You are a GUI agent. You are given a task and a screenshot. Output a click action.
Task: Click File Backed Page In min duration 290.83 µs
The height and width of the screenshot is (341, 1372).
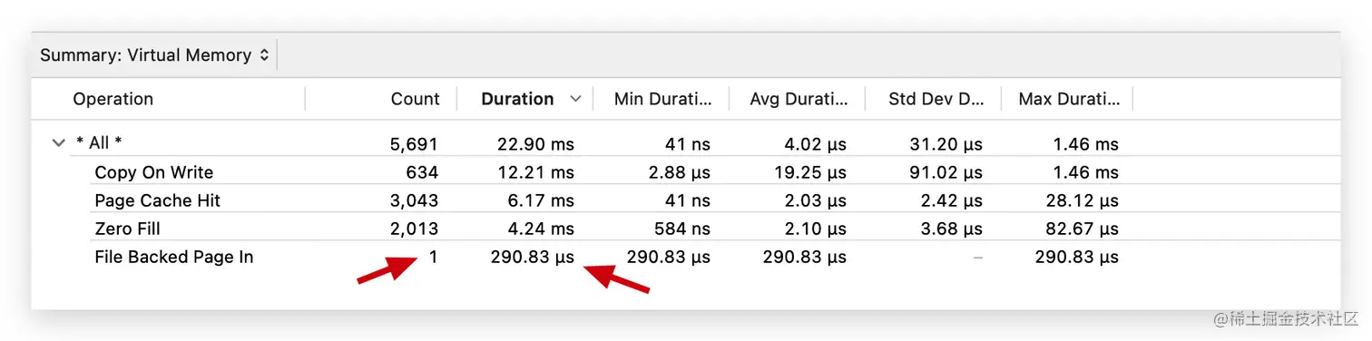[669, 257]
